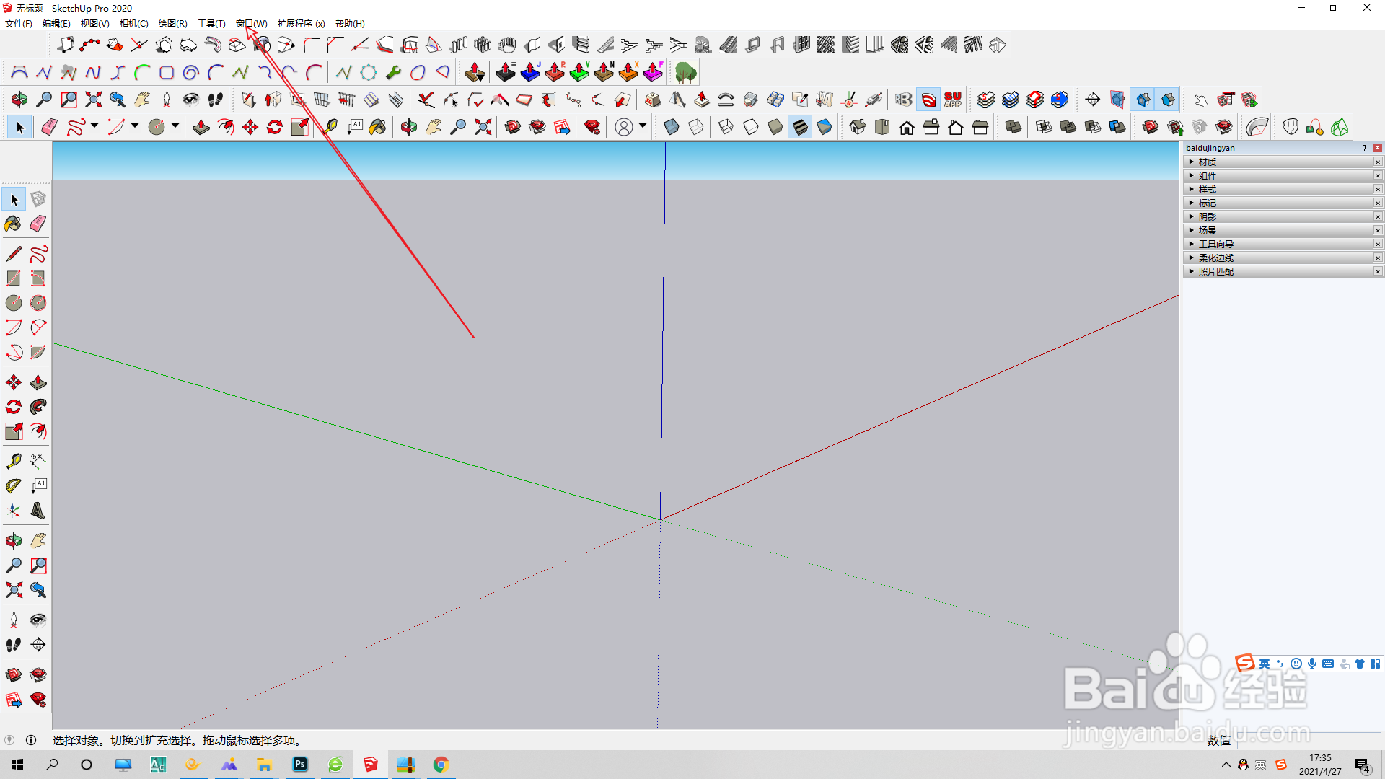Close the 照片匹配 panel
This screenshot has width=1385, height=779.
1378,272
